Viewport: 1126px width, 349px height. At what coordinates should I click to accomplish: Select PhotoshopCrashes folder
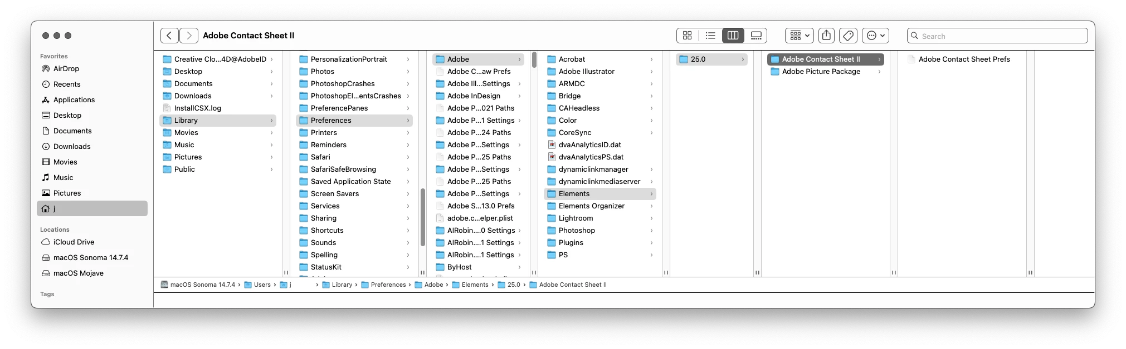(x=354, y=84)
